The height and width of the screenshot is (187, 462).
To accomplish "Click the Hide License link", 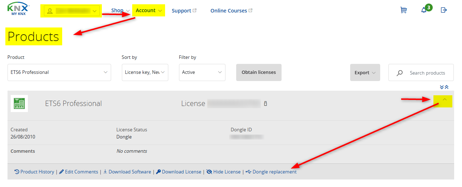I will [x=224, y=172].
